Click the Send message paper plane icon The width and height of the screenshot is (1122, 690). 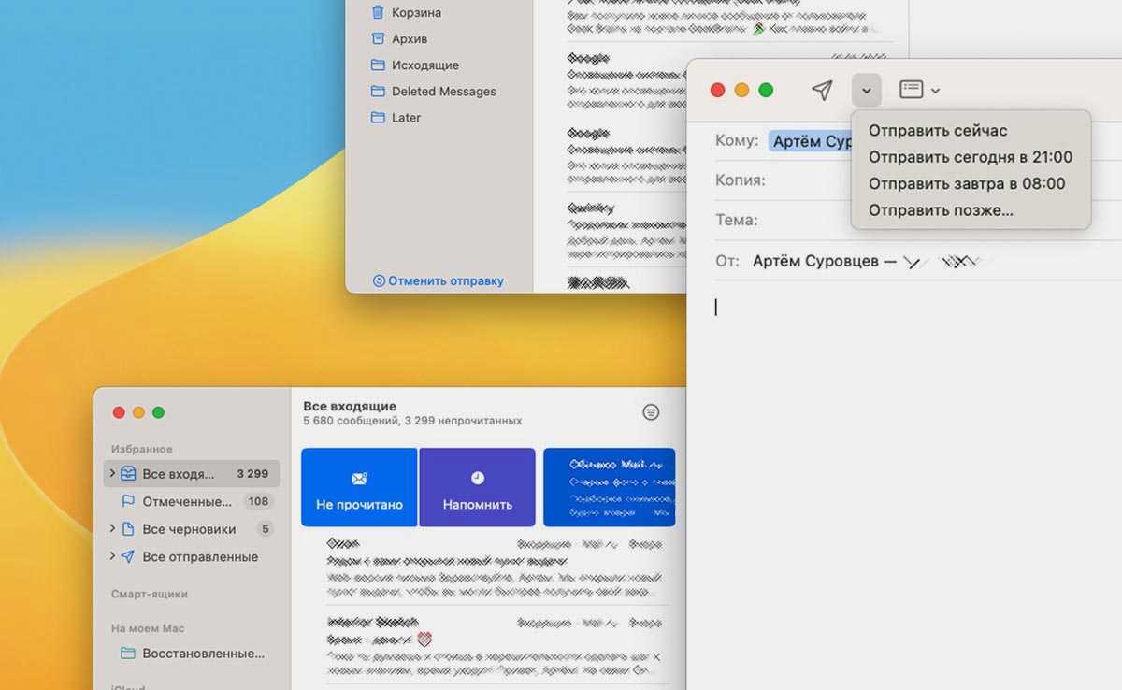coord(821,90)
